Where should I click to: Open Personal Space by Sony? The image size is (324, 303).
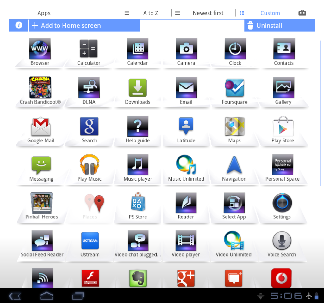tap(283, 164)
